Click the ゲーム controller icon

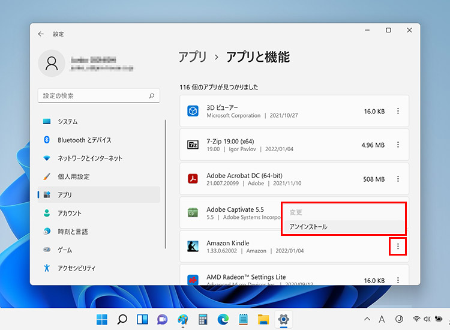coord(47,250)
